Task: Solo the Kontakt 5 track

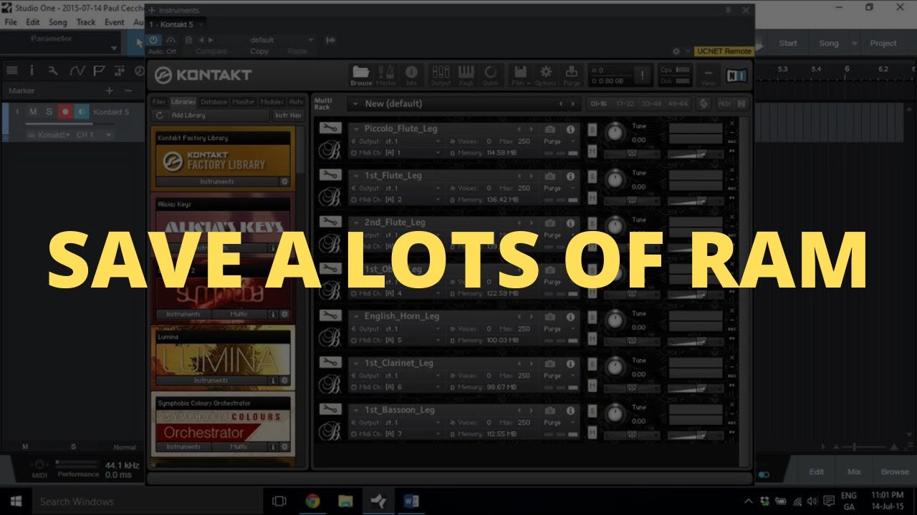Action: pos(49,112)
